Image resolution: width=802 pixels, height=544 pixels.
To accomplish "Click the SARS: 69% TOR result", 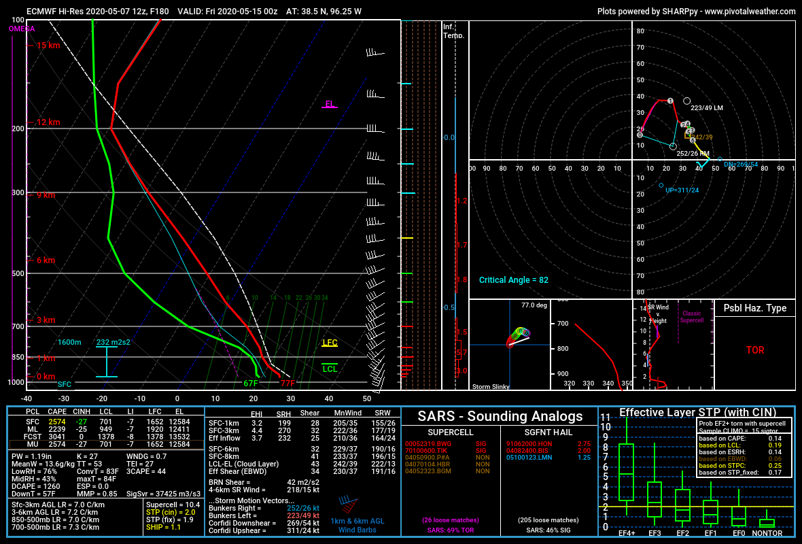I will click(x=451, y=530).
